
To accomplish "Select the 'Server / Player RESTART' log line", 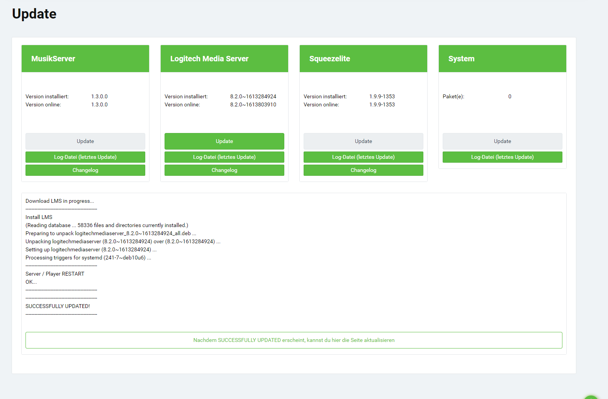I will (x=55, y=274).
